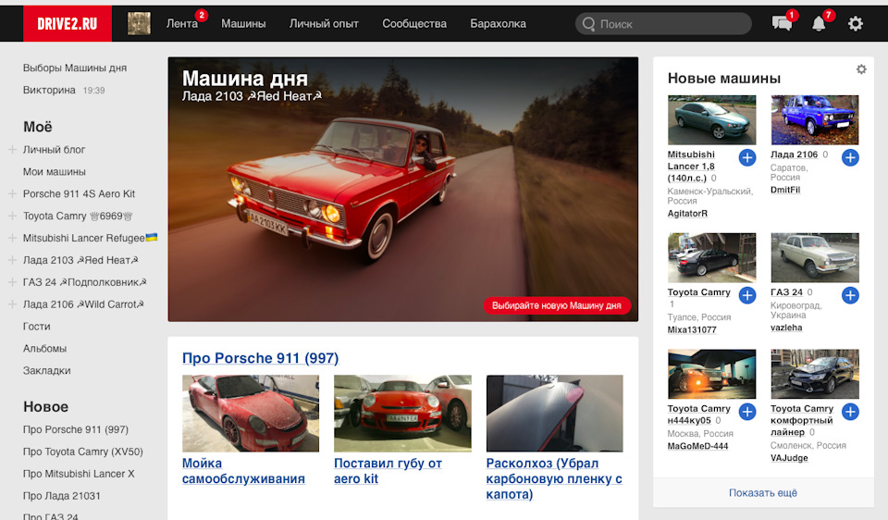This screenshot has height=520, width=888.
Task: Click the search magnifier icon
Action: [588, 24]
